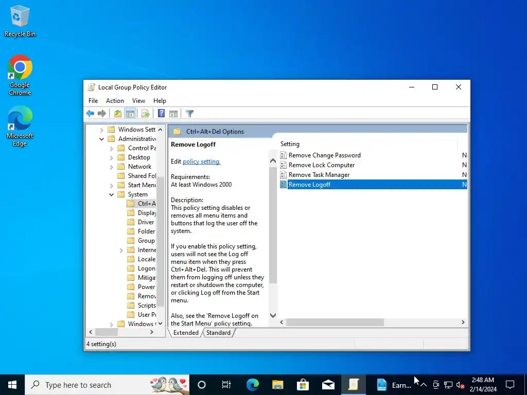The height and width of the screenshot is (395, 527).
Task: Collapse the Administrative Templates node
Action: pos(101,139)
